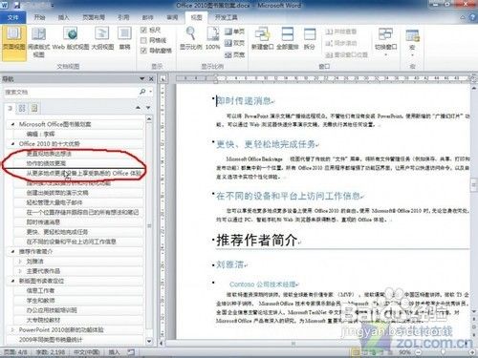
Task: Toggle the 标尺 ruler checkbox
Action: 150,30
